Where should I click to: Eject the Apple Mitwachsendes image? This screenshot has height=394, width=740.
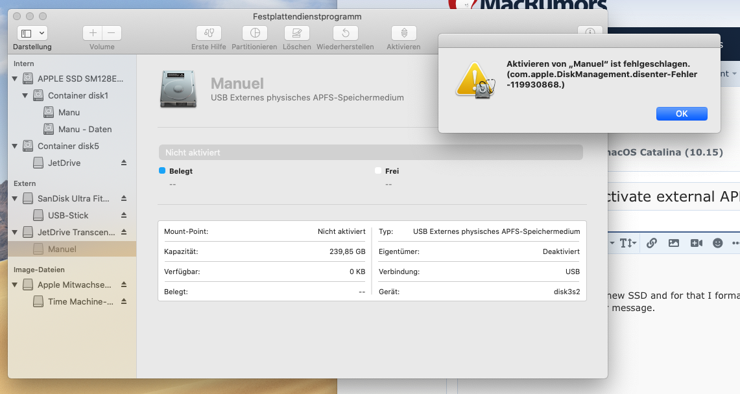pyautogui.click(x=124, y=284)
